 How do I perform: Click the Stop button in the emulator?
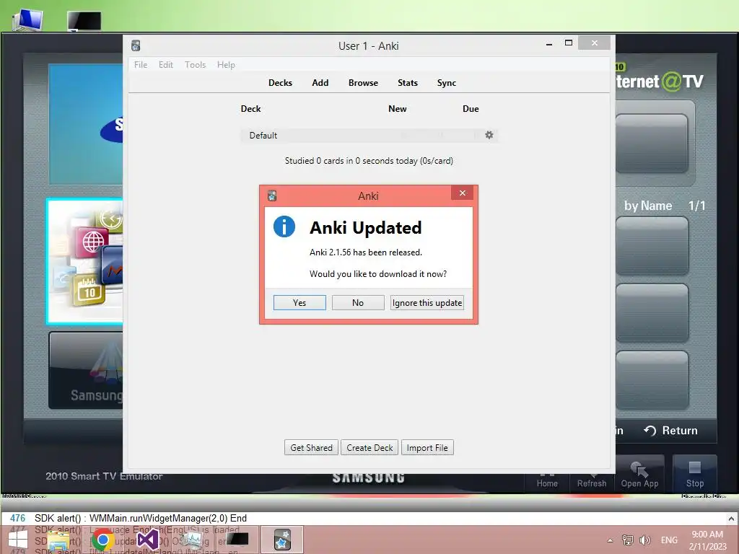(695, 475)
